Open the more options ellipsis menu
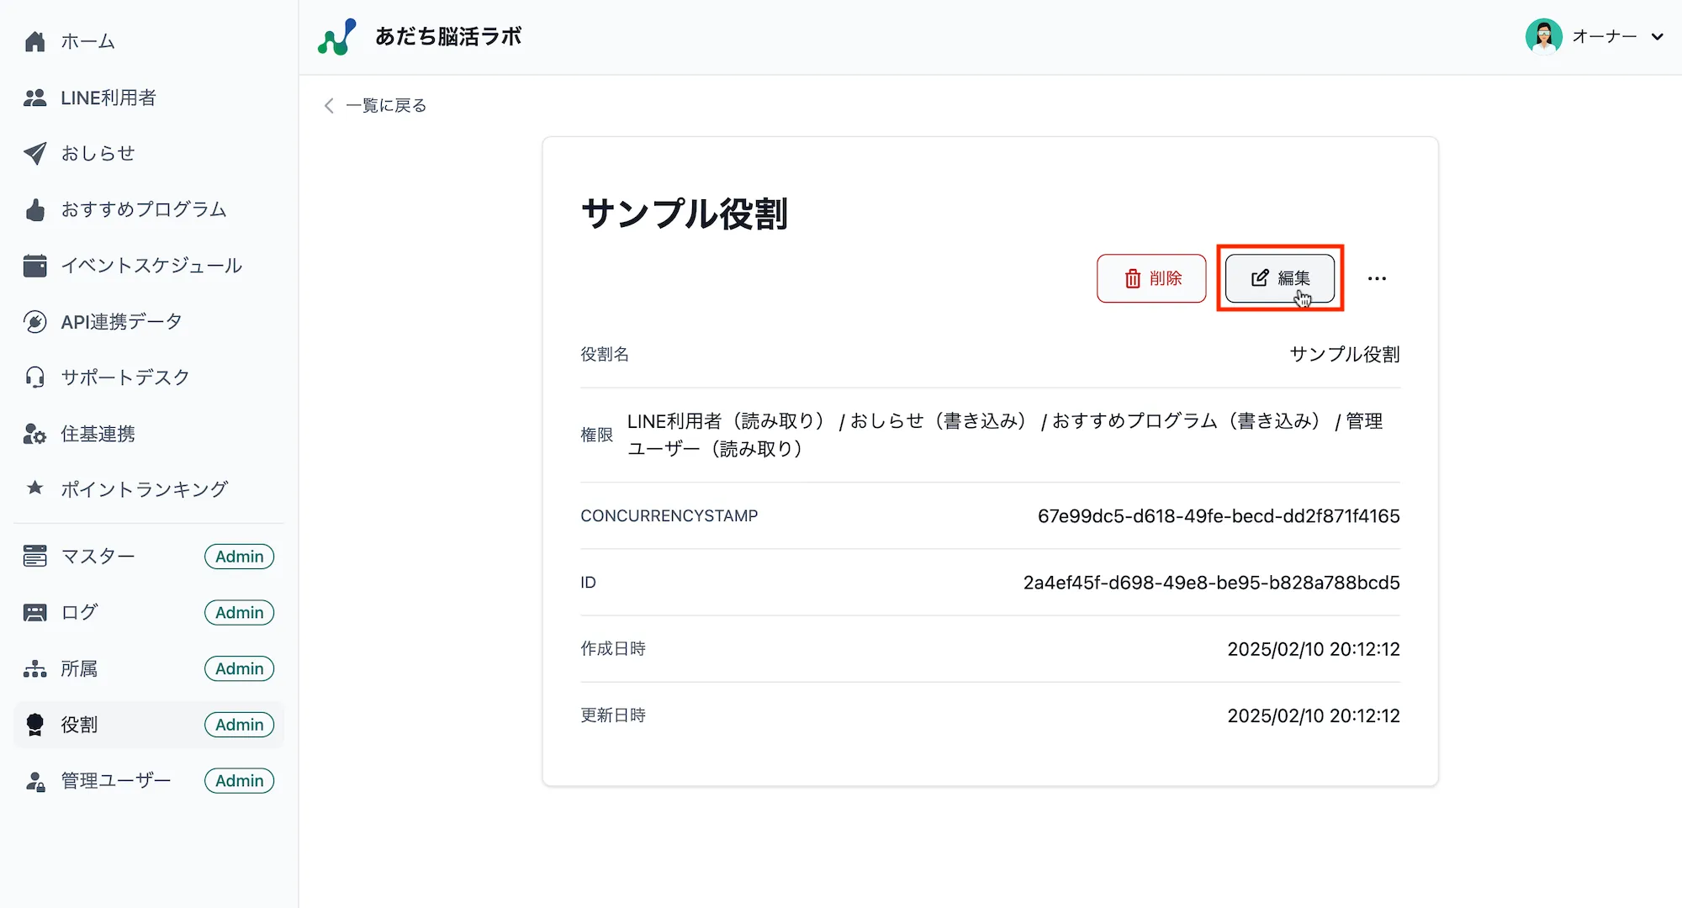 (1378, 278)
